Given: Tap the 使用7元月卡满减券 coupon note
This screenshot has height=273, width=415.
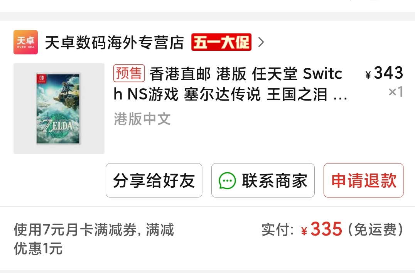Looking at the screenshot, I should [x=94, y=239].
